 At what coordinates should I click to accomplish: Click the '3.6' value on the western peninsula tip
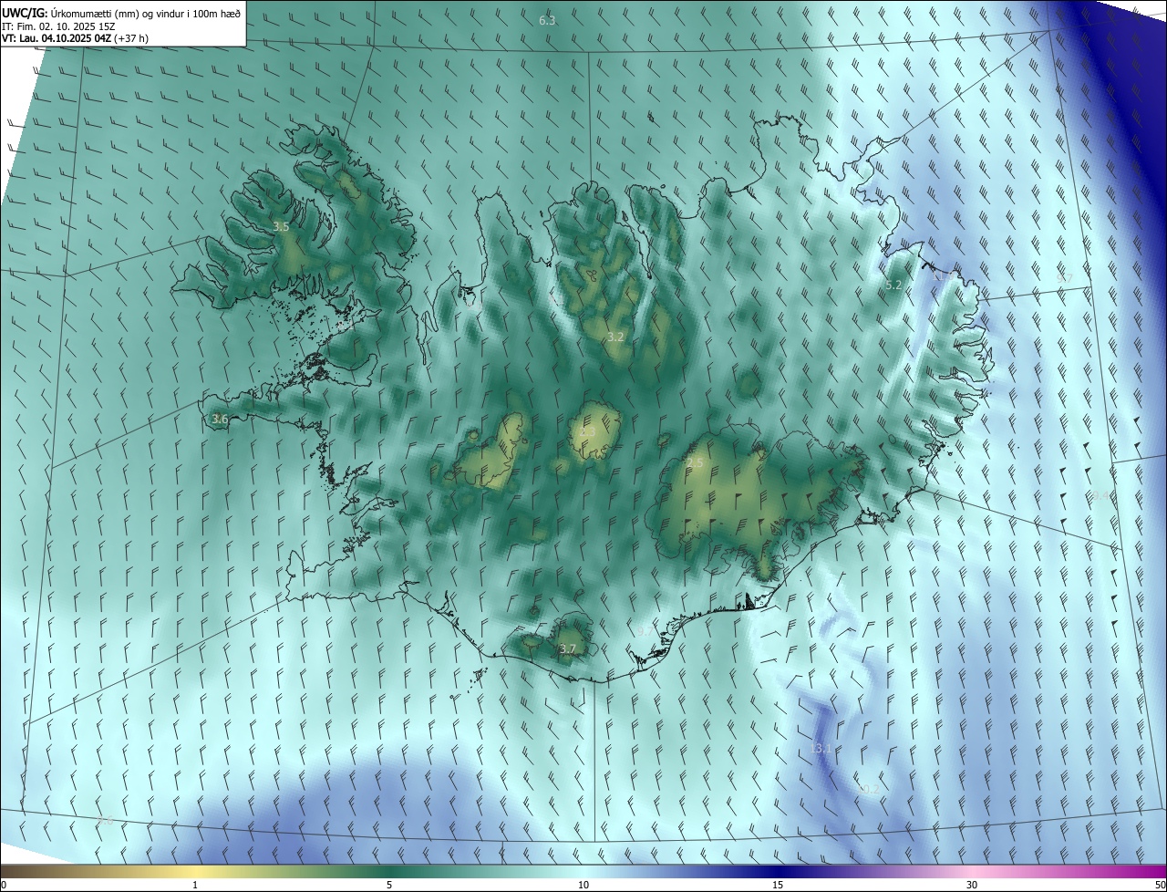[x=220, y=419]
